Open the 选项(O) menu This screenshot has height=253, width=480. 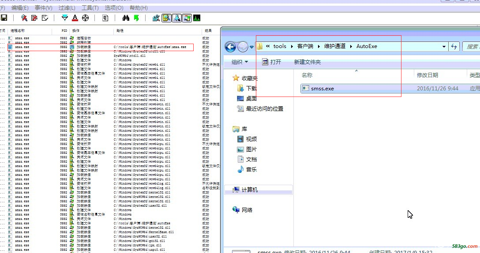point(114,8)
